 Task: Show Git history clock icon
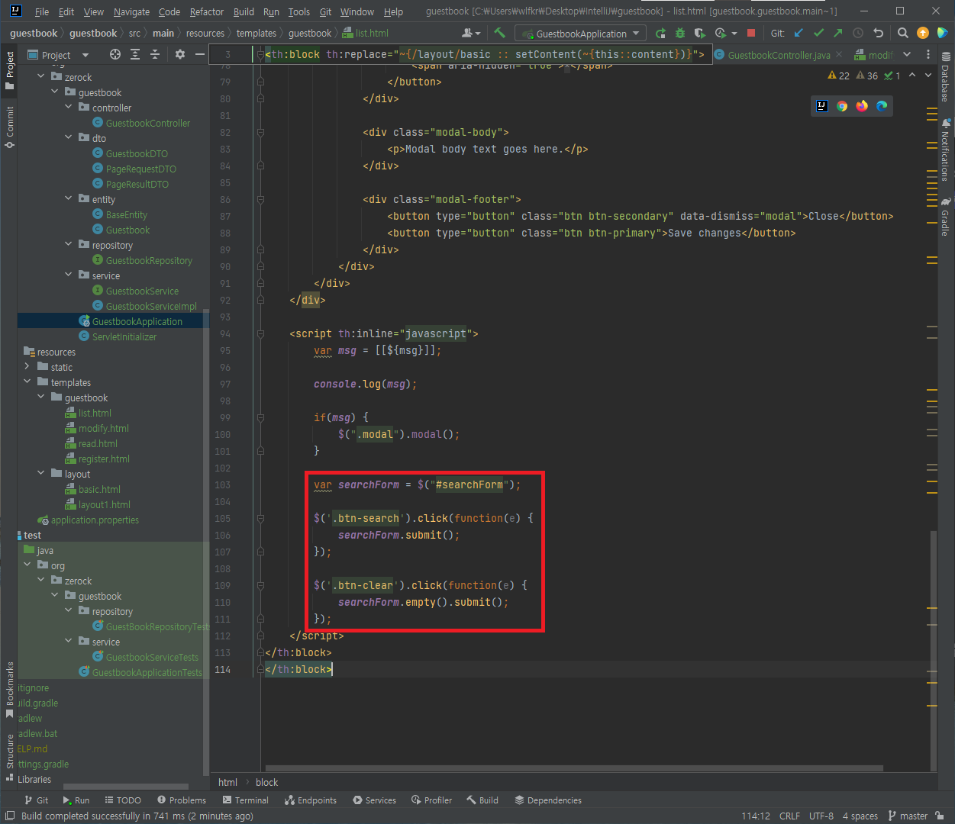(x=858, y=33)
